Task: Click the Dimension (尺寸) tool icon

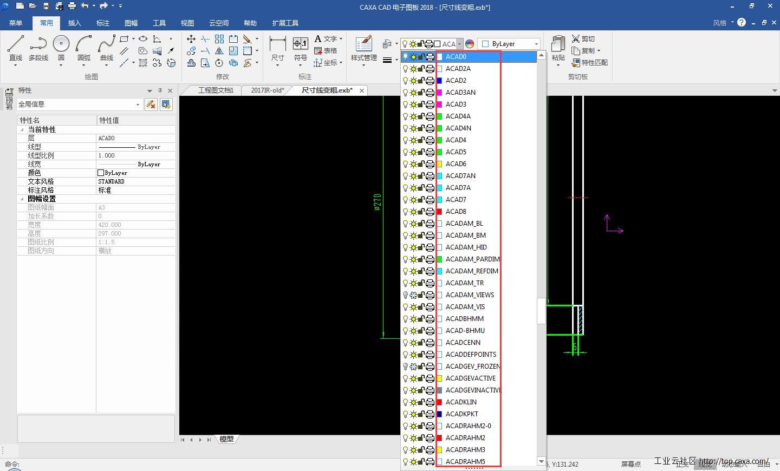Action: tap(277, 44)
